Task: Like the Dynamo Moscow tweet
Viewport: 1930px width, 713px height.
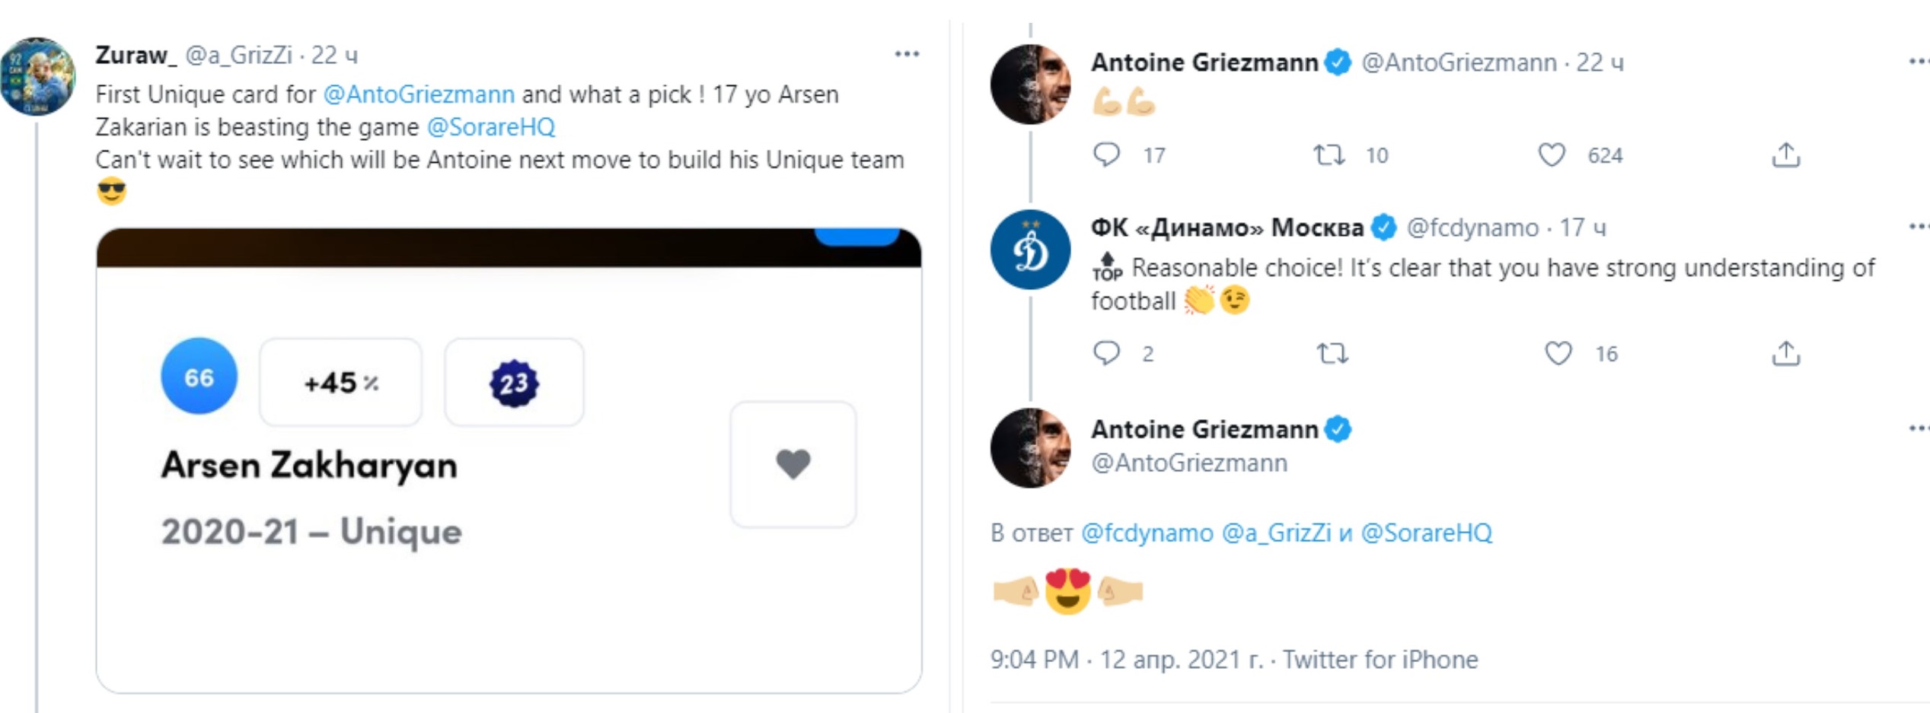Action: click(1558, 353)
